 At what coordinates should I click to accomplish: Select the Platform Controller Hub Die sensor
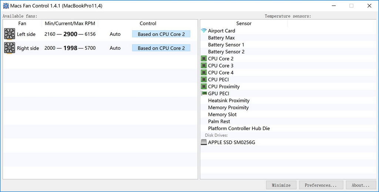pos(239,129)
